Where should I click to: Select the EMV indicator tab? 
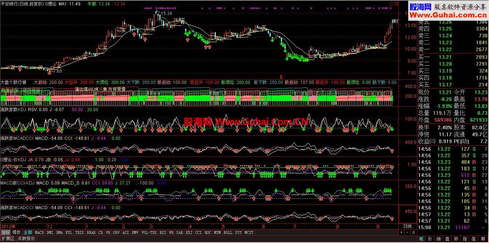135,232
